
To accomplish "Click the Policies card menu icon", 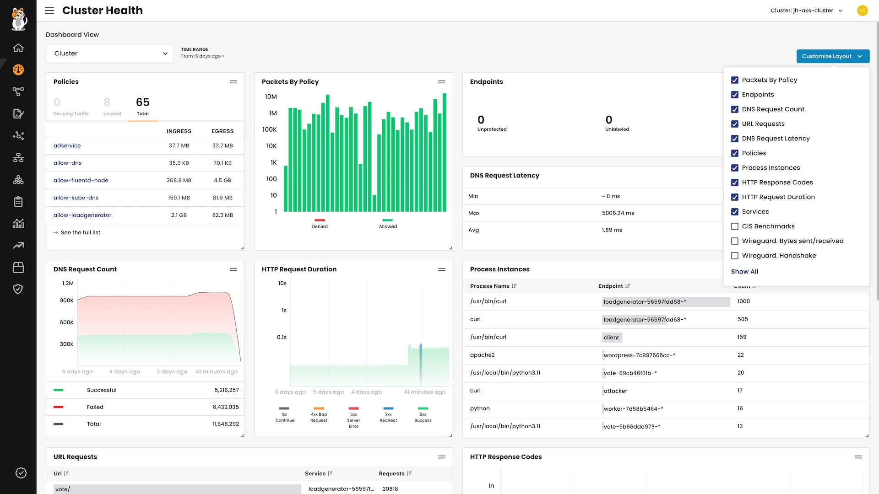I will click(233, 82).
